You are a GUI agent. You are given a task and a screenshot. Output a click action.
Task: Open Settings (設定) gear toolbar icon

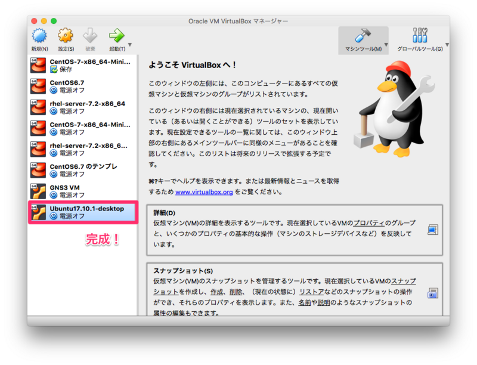pos(66,36)
